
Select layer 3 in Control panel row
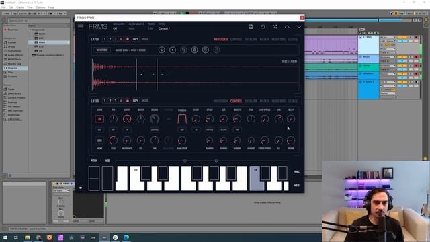tap(116, 101)
